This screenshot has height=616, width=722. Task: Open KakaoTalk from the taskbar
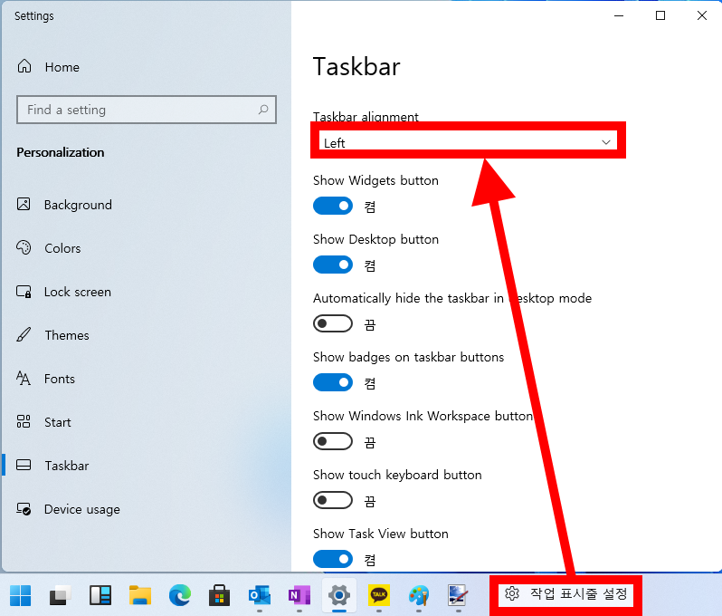(379, 595)
